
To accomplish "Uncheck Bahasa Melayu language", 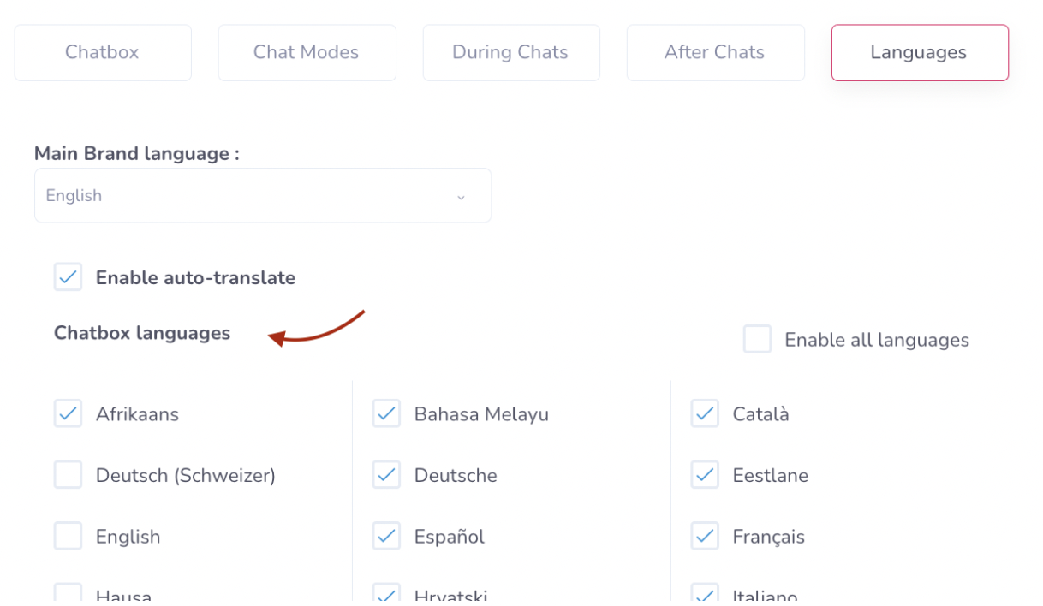I will coord(387,413).
